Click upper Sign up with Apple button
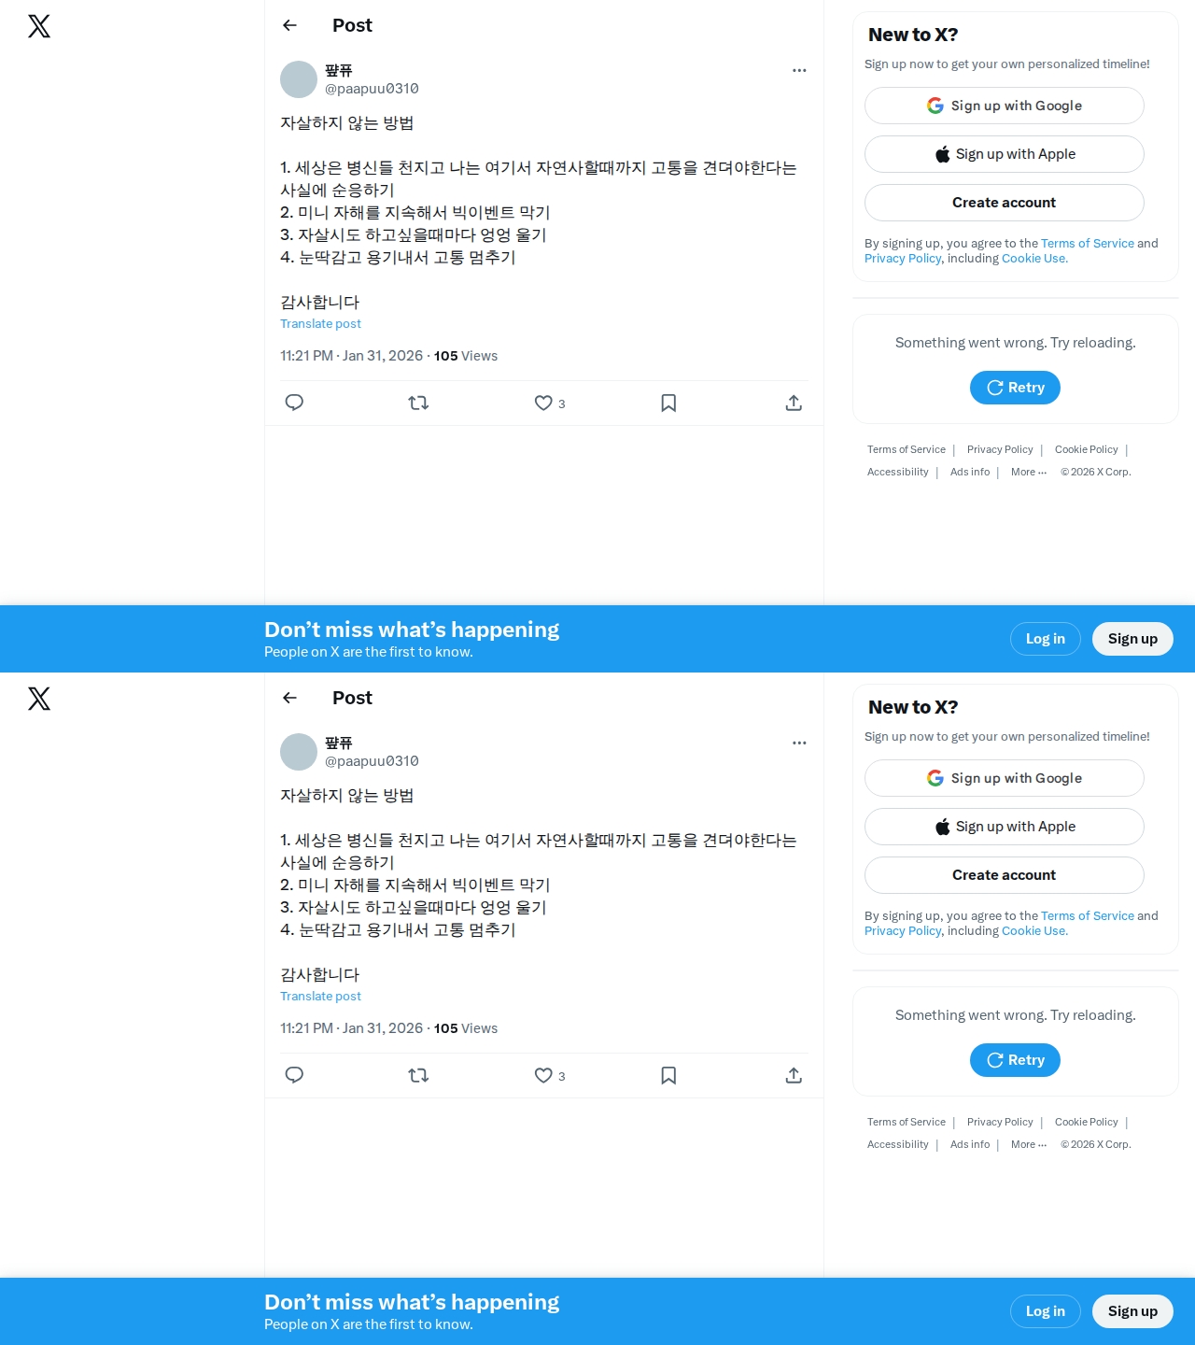The width and height of the screenshot is (1195, 1345). [x=1005, y=154]
